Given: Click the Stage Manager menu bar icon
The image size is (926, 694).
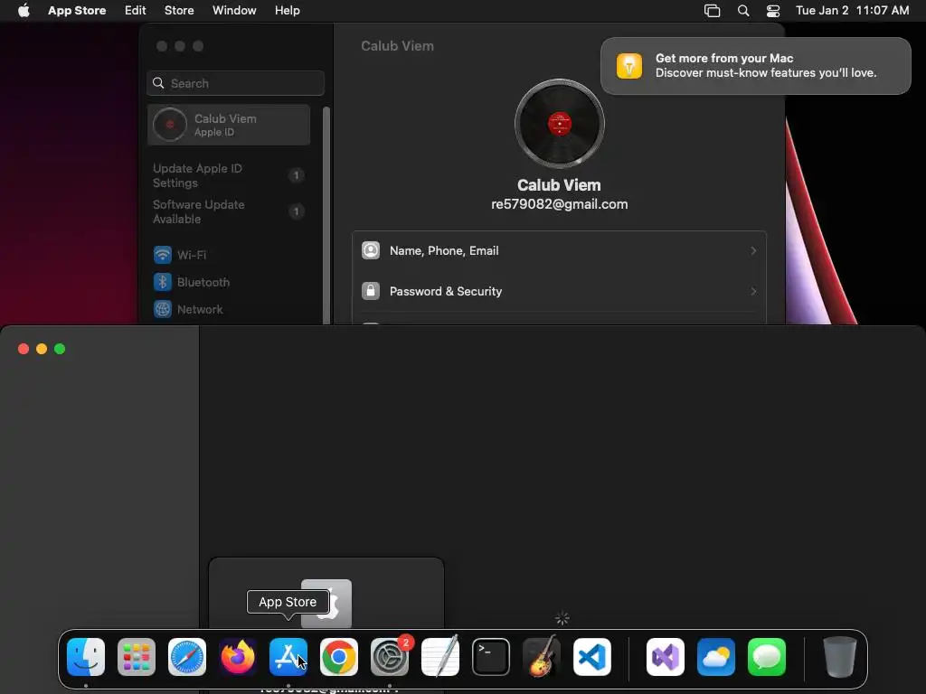Looking at the screenshot, I should 713,11.
